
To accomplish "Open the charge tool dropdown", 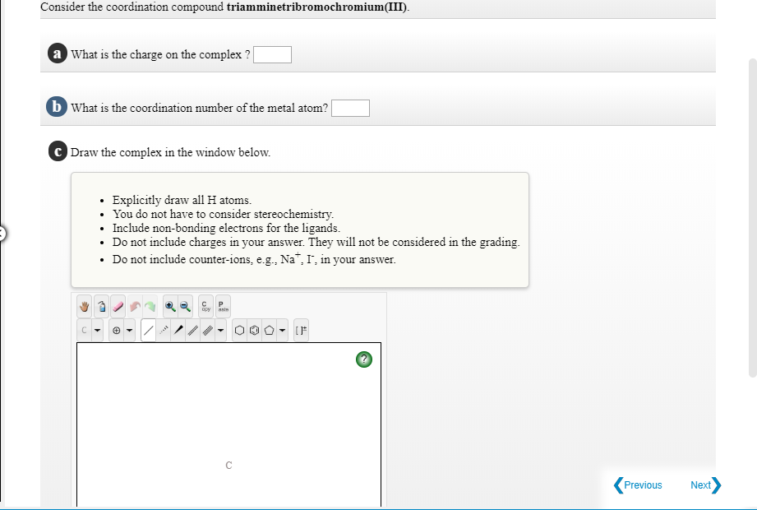I will (x=128, y=329).
